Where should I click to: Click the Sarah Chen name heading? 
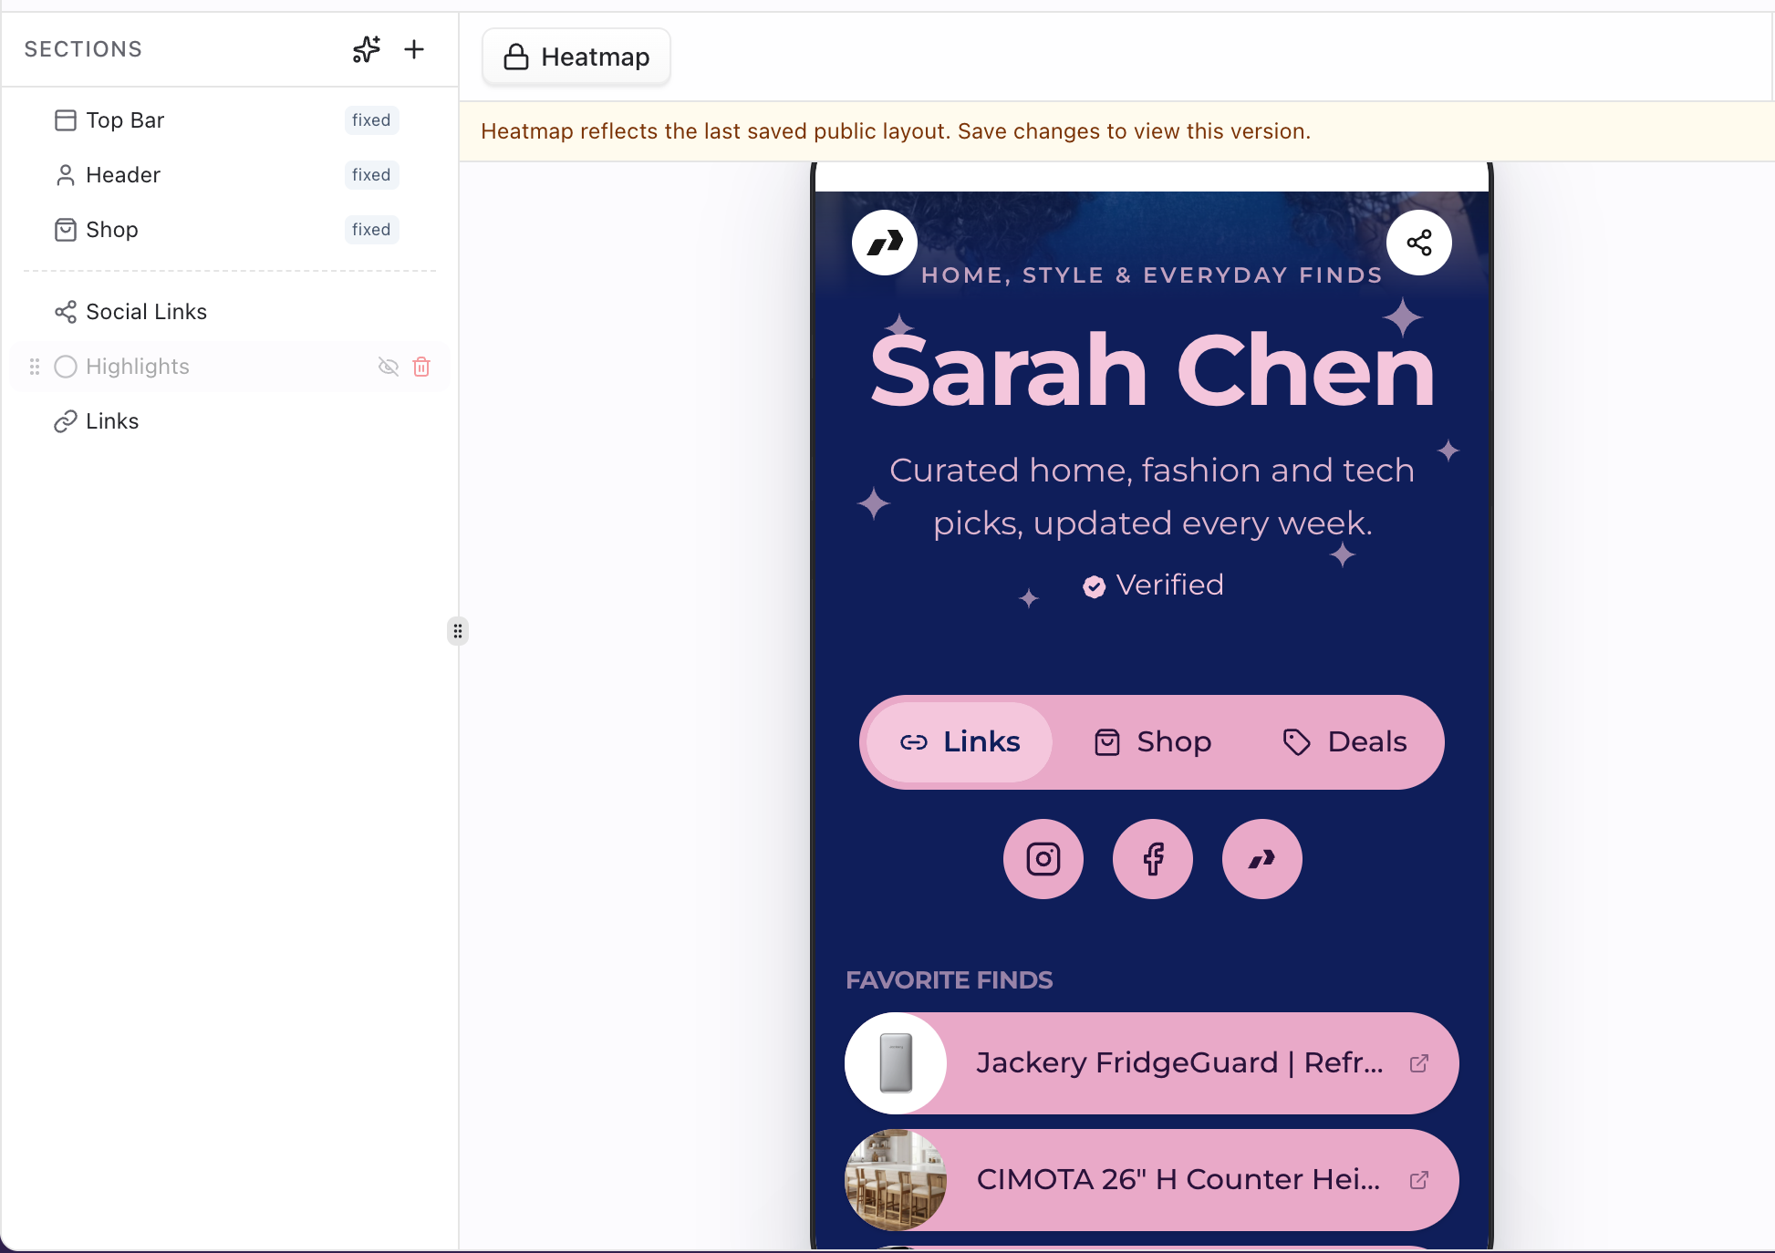coord(1153,370)
